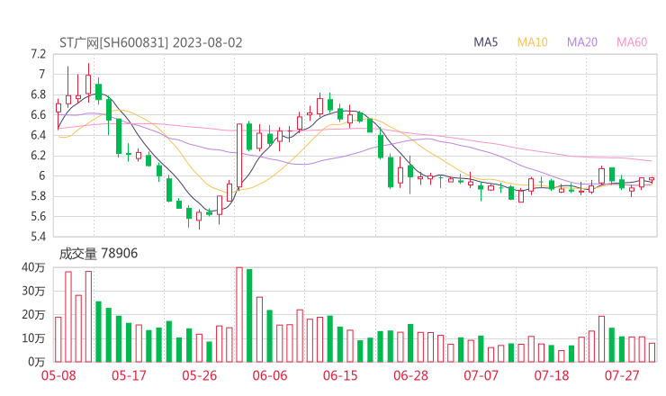Select the first red volume bar at 05-08
The image size is (666, 396).
58,339
